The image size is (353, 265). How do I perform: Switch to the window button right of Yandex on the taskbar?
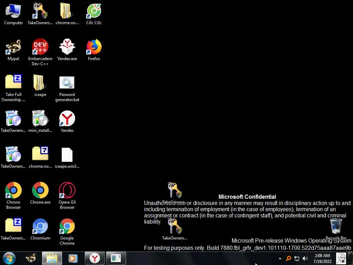pyautogui.click(x=116, y=258)
